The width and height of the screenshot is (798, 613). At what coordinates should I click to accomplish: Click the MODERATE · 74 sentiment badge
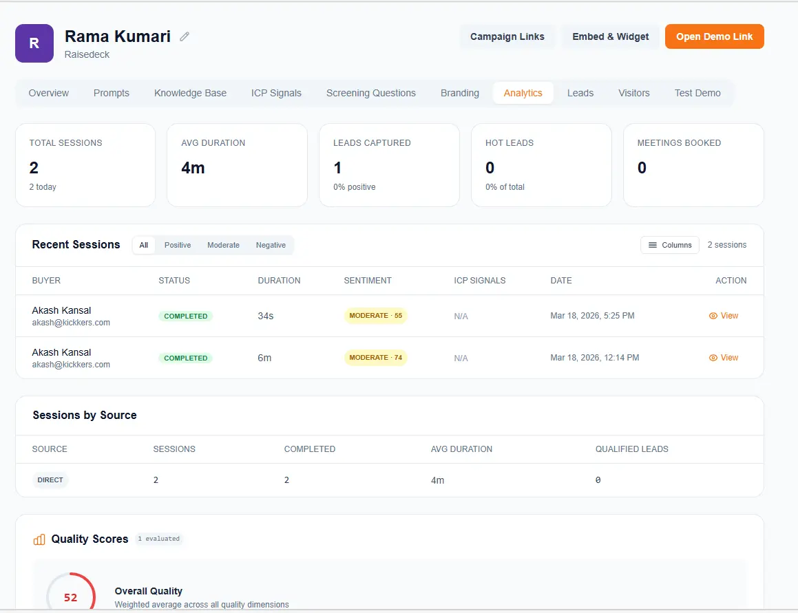[x=375, y=358]
